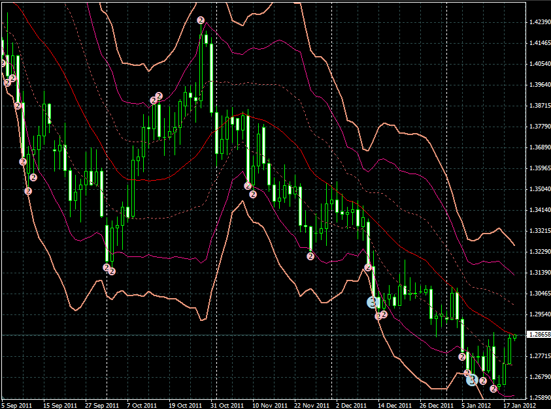The height and width of the screenshot is (409, 551).
Task: Click the 17 Jan 2012 date label
Action: [520, 404]
